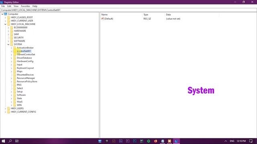The image size is (257, 144).
Task: Select the Maps key
Action: coord(20,71)
